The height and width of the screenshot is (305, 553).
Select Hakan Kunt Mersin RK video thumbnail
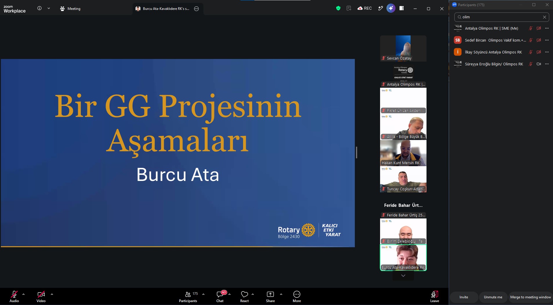click(x=403, y=153)
